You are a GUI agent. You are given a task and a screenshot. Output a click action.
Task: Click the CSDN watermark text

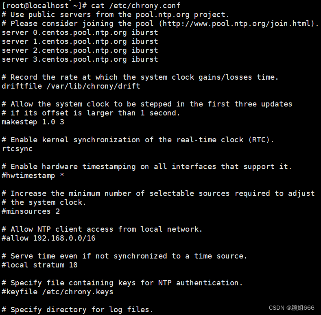click(x=292, y=308)
